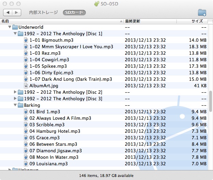213x180 pixels.
Task: Click the Anthology [Disc 3] folder icon
Action: tap(21, 99)
